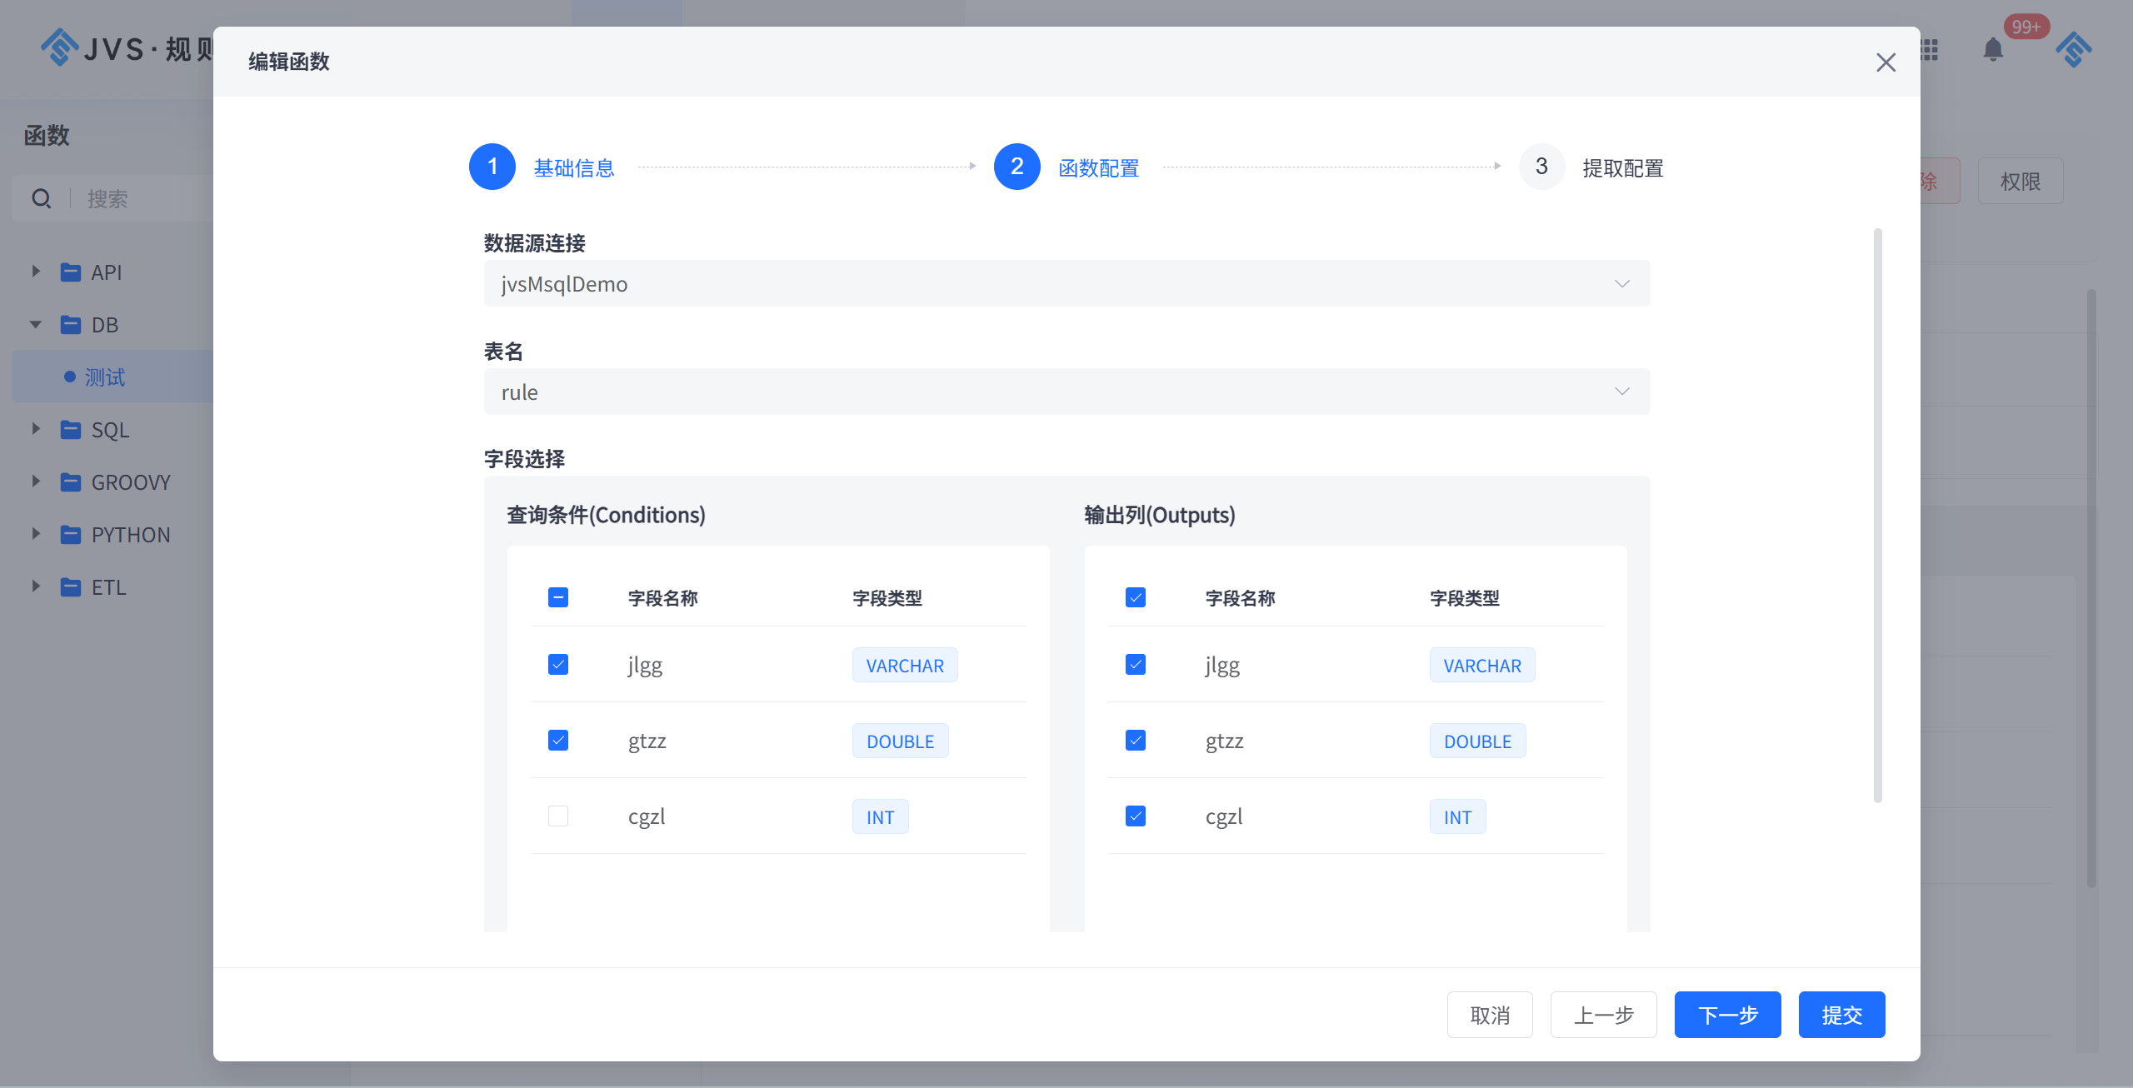Click the DOUBLE tag in Outputs table

(1478, 741)
